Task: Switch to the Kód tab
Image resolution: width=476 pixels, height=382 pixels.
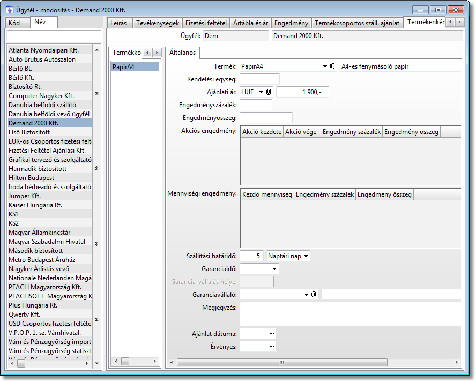Action: (14, 23)
